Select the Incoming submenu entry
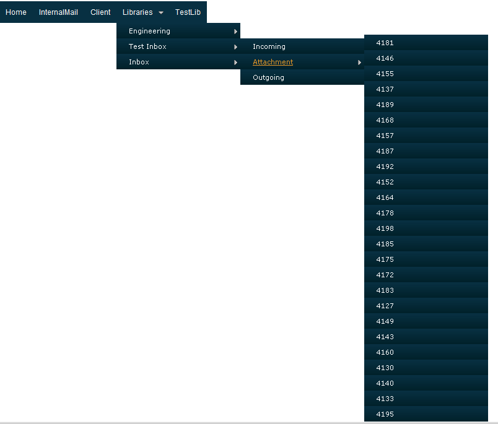498x424 pixels. (302, 46)
